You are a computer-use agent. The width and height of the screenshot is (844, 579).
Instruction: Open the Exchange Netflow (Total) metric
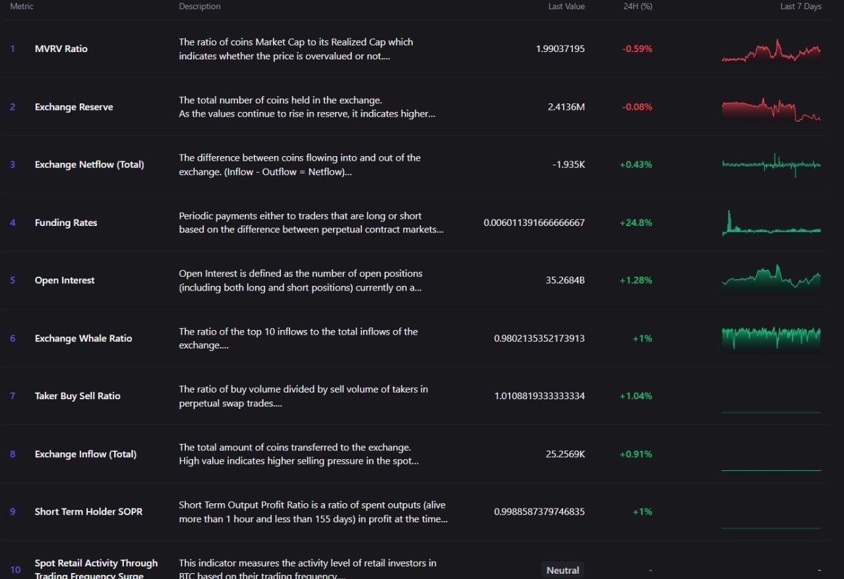[x=89, y=165]
